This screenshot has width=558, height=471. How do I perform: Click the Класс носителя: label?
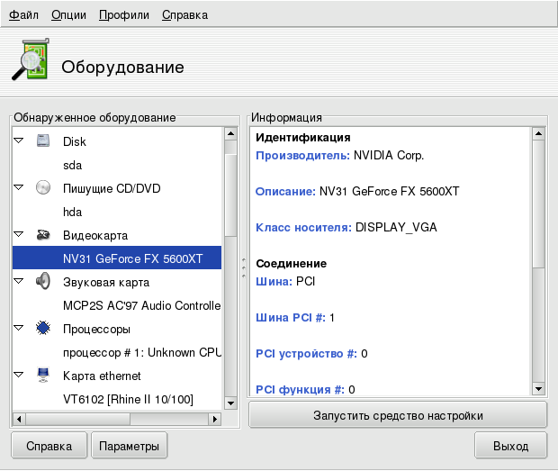pos(304,228)
